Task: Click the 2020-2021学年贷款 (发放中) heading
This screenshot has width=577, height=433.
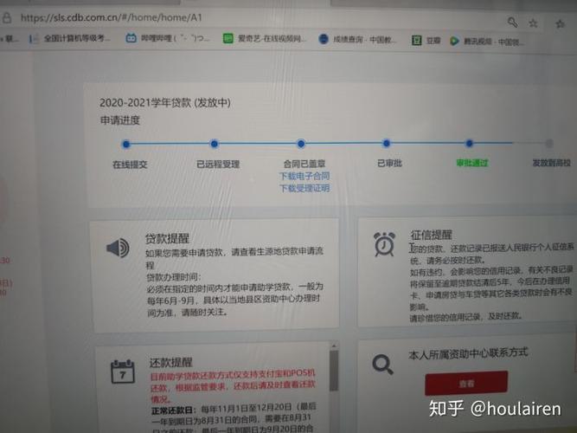Action: 165,102
